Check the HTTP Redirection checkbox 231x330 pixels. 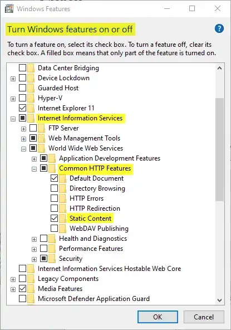54,208
